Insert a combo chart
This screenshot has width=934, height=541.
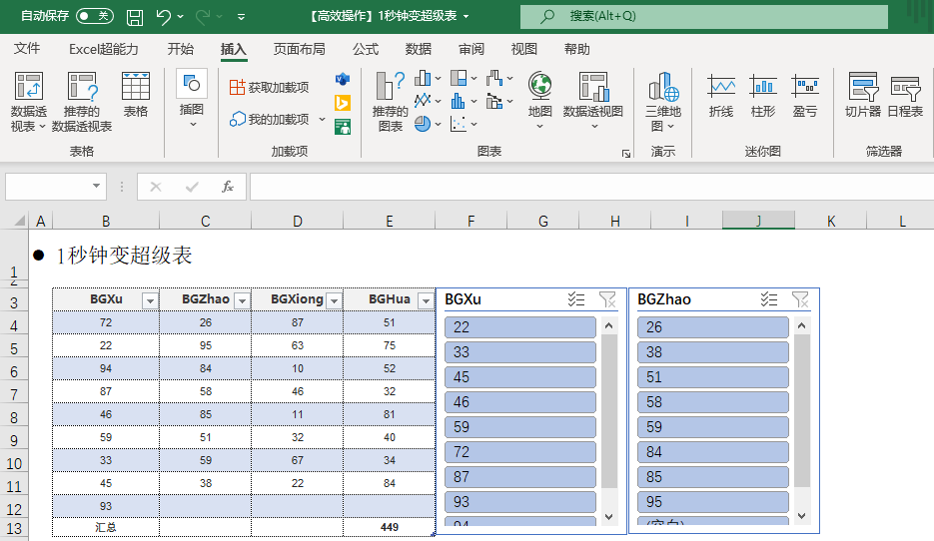[499, 101]
